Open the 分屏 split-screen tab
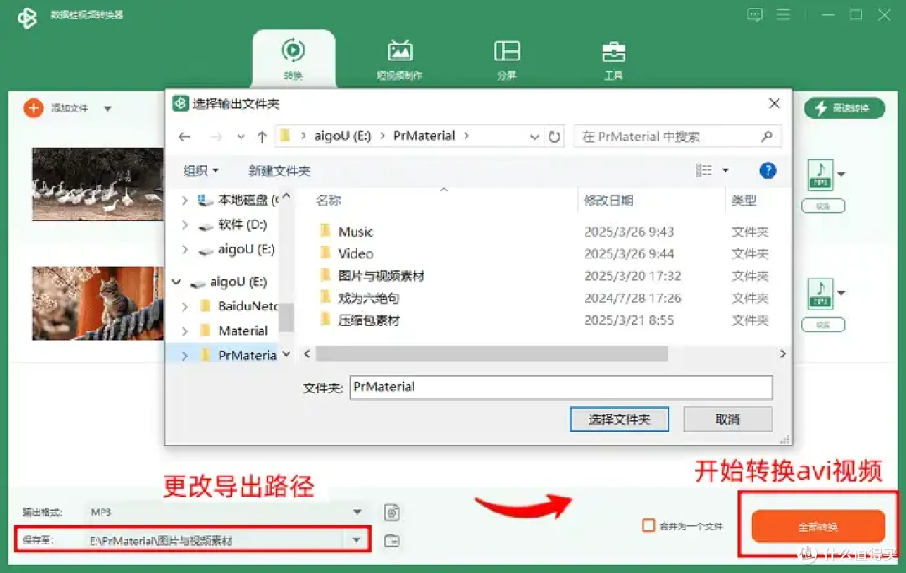Viewport: 906px width, 573px height. (507, 60)
